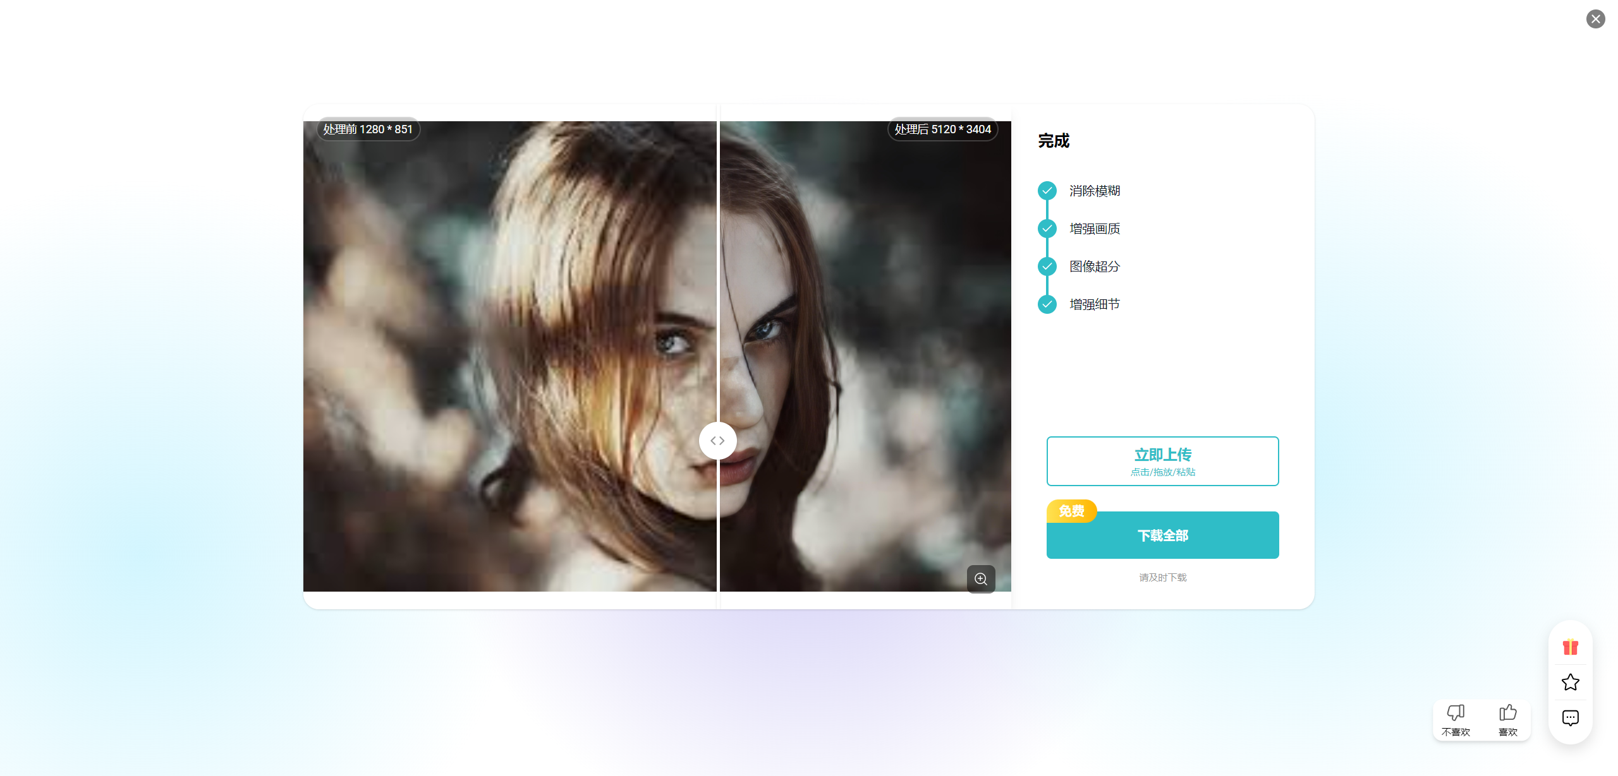Click the 消除模糊 checkmark circle
This screenshot has width=1618, height=776.
(1047, 191)
